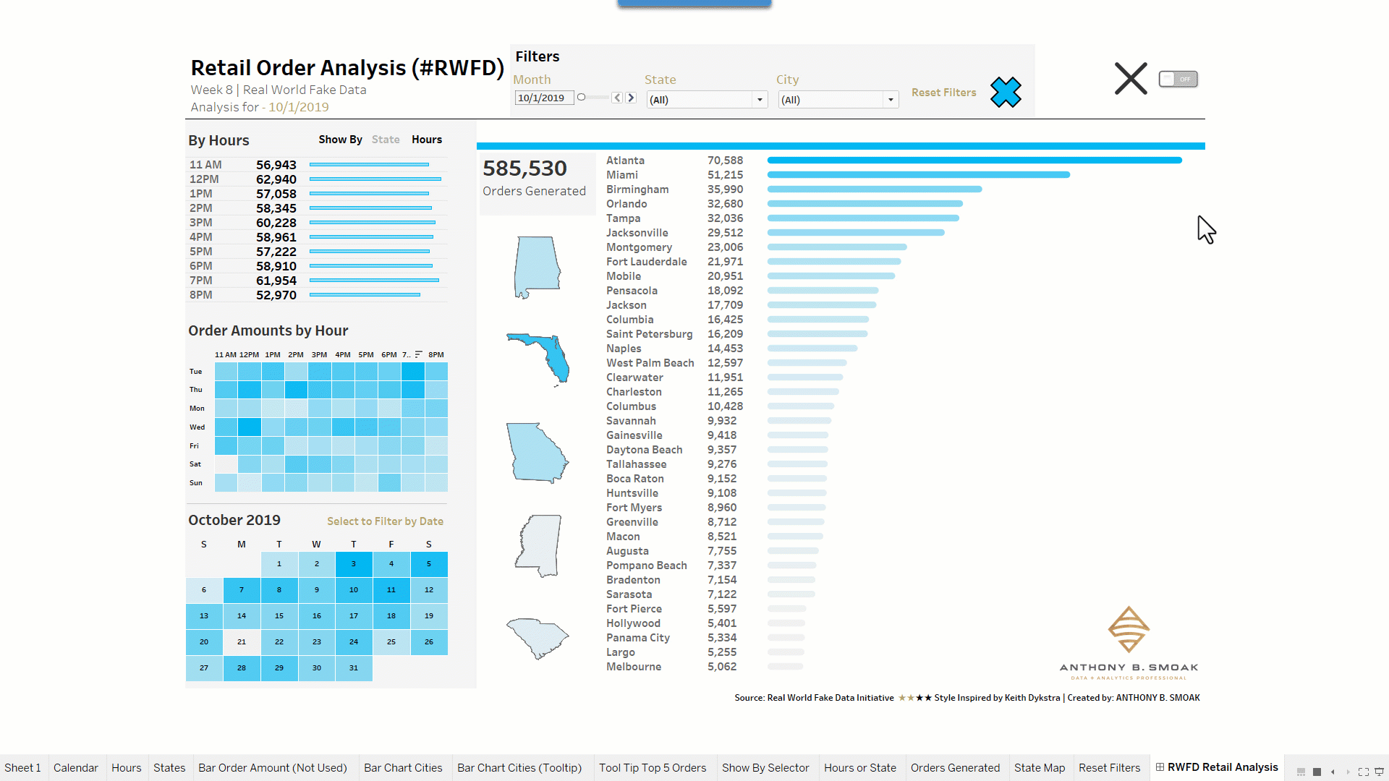Open the Calendar sheet tab
The height and width of the screenshot is (781, 1389).
pos(75,768)
